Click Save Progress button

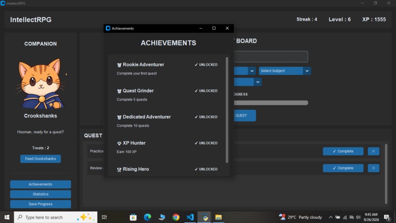pos(40,204)
